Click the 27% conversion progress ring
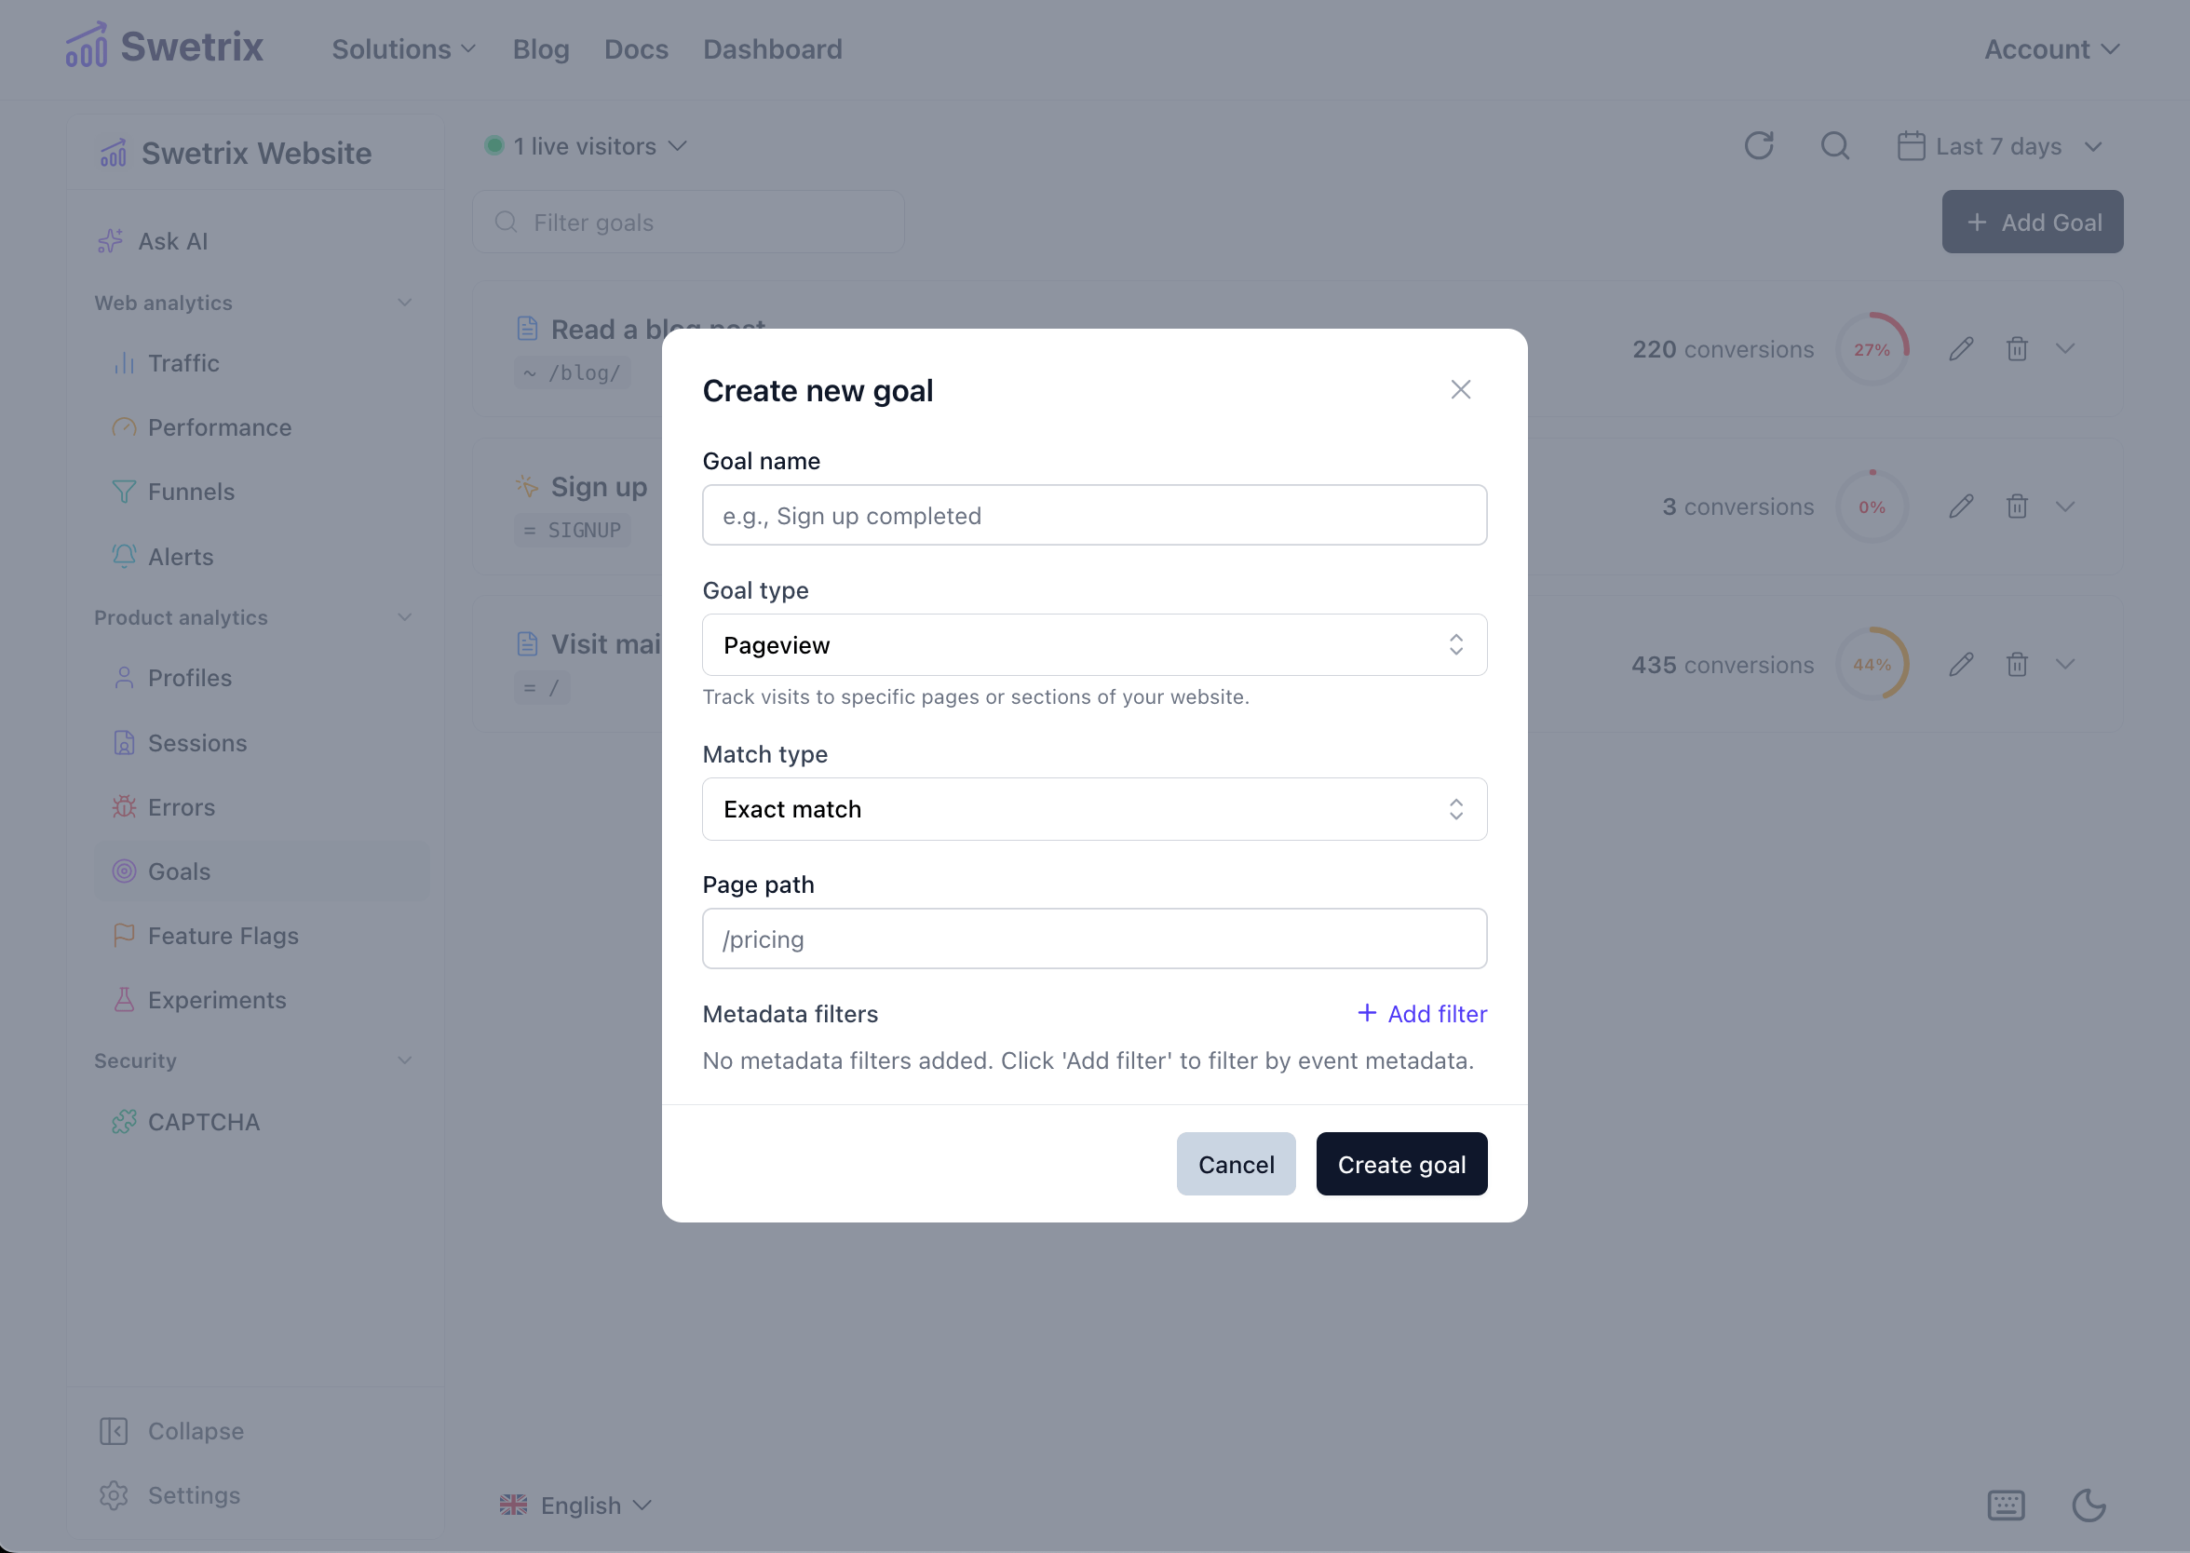The width and height of the screenshot is (2190, 1553). tap(1872, 349)
